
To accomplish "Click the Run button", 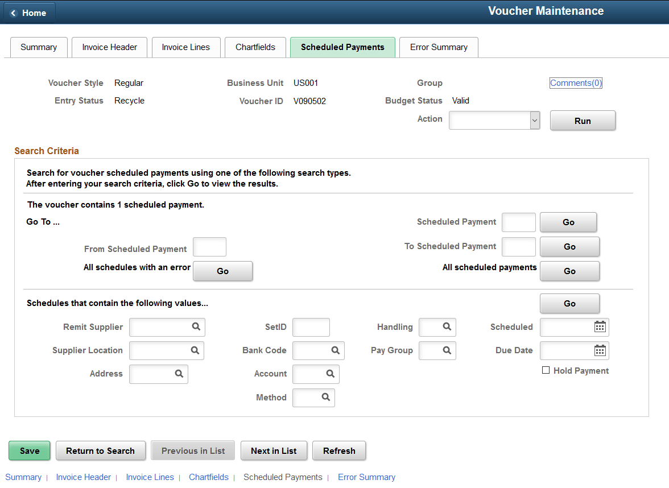I will pos(583,120).
